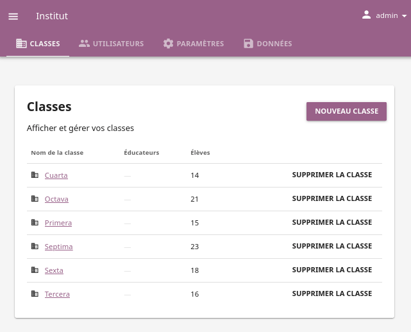This screenshot has width=411, height=332.
Task: Go to the Paramètres tab
Action: point(194,44)
